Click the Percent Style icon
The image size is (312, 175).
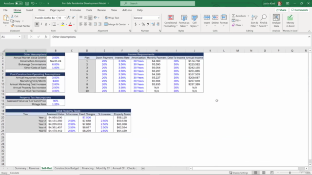tap(143, 24)
